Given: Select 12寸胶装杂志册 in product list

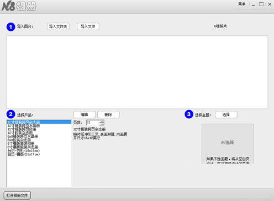Looking at the screenshot, I should point(39,133).
